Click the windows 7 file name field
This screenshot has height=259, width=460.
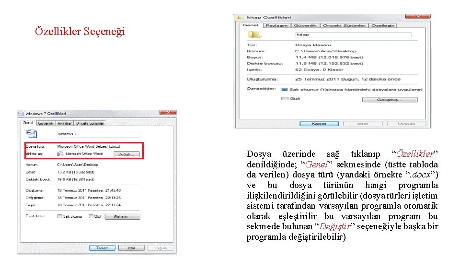pos(98,134)
